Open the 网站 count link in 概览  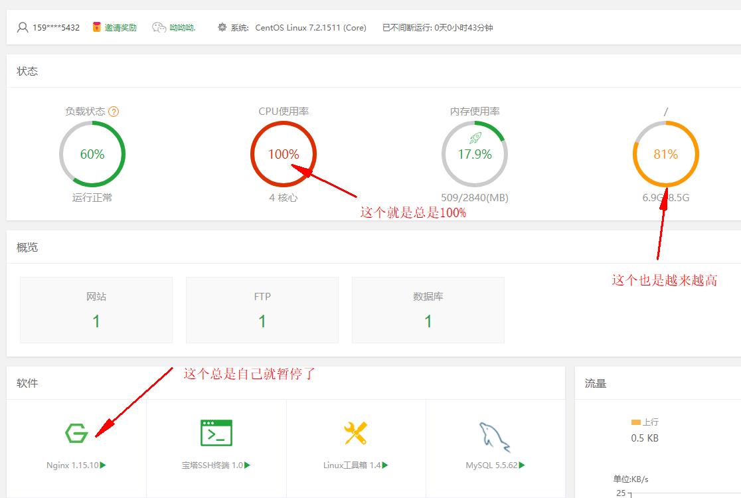tap(96, 321)
